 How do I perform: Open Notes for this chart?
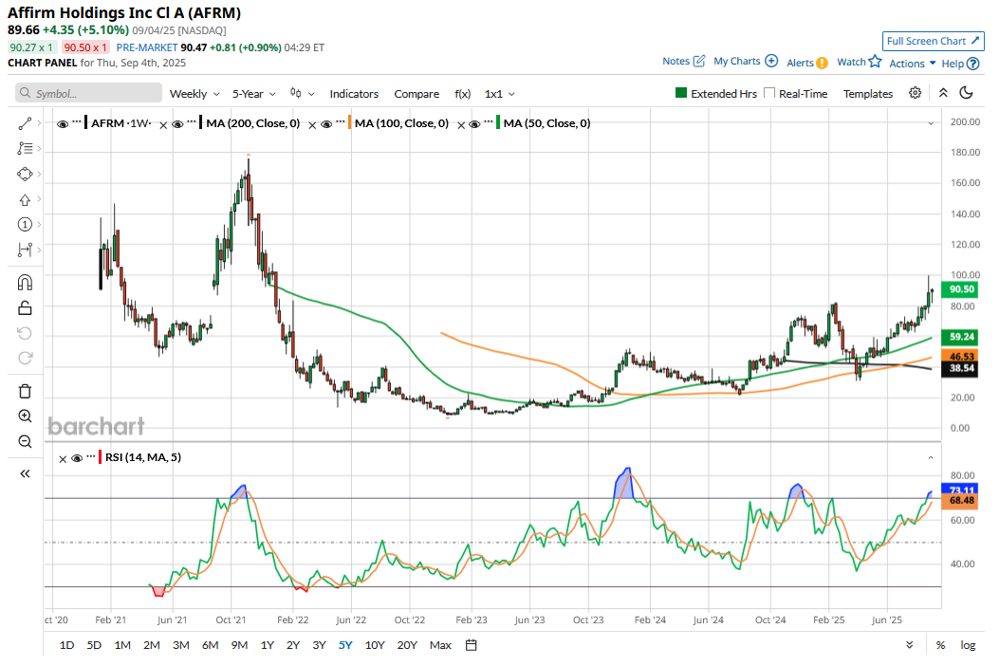(x=684, y=61)
